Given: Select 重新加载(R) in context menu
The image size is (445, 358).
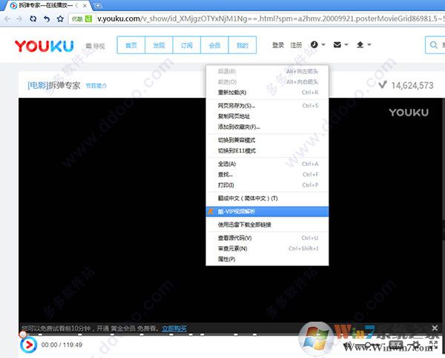Looking at the screenshot, I should pos(267,93).
